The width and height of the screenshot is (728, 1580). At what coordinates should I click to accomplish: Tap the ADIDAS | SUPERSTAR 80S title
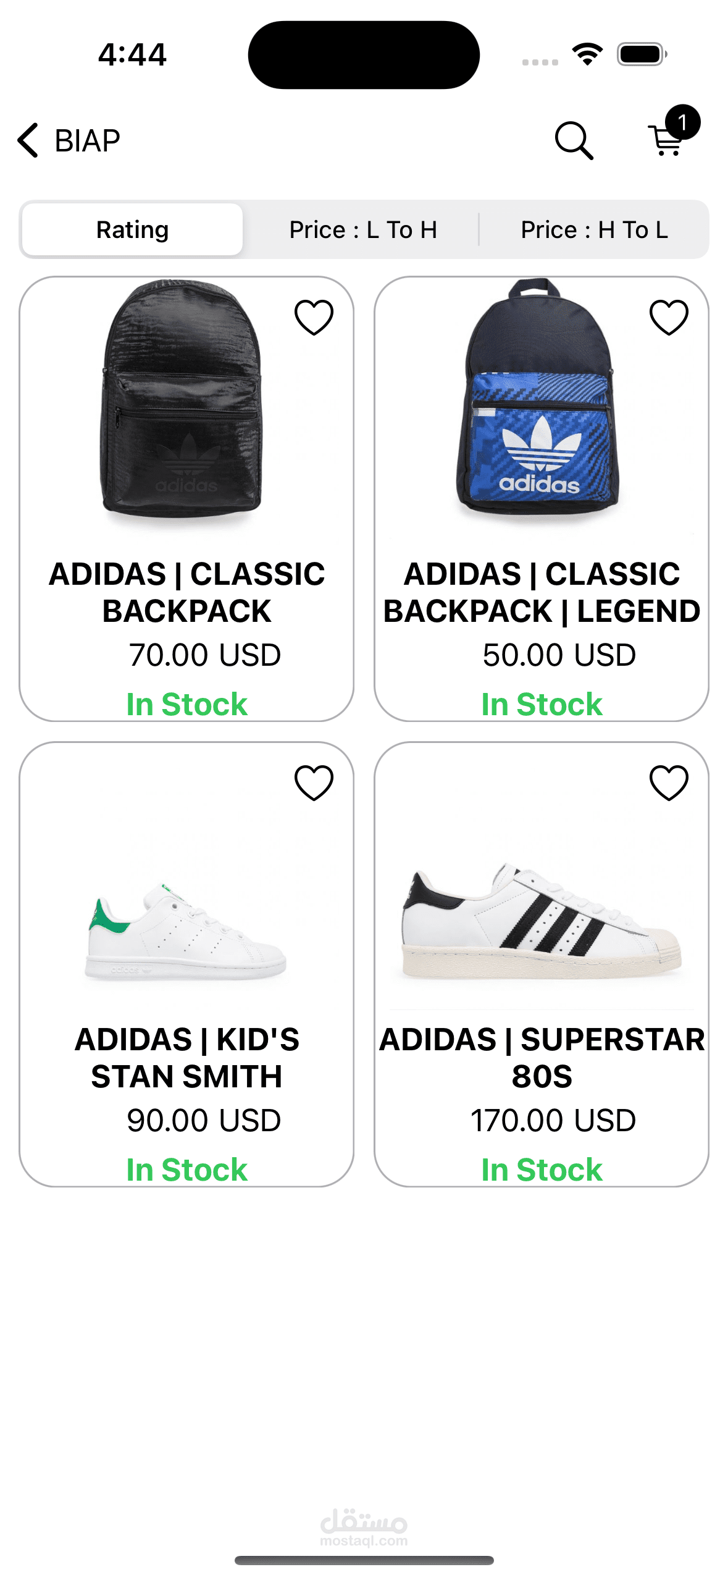(542, 1058)
